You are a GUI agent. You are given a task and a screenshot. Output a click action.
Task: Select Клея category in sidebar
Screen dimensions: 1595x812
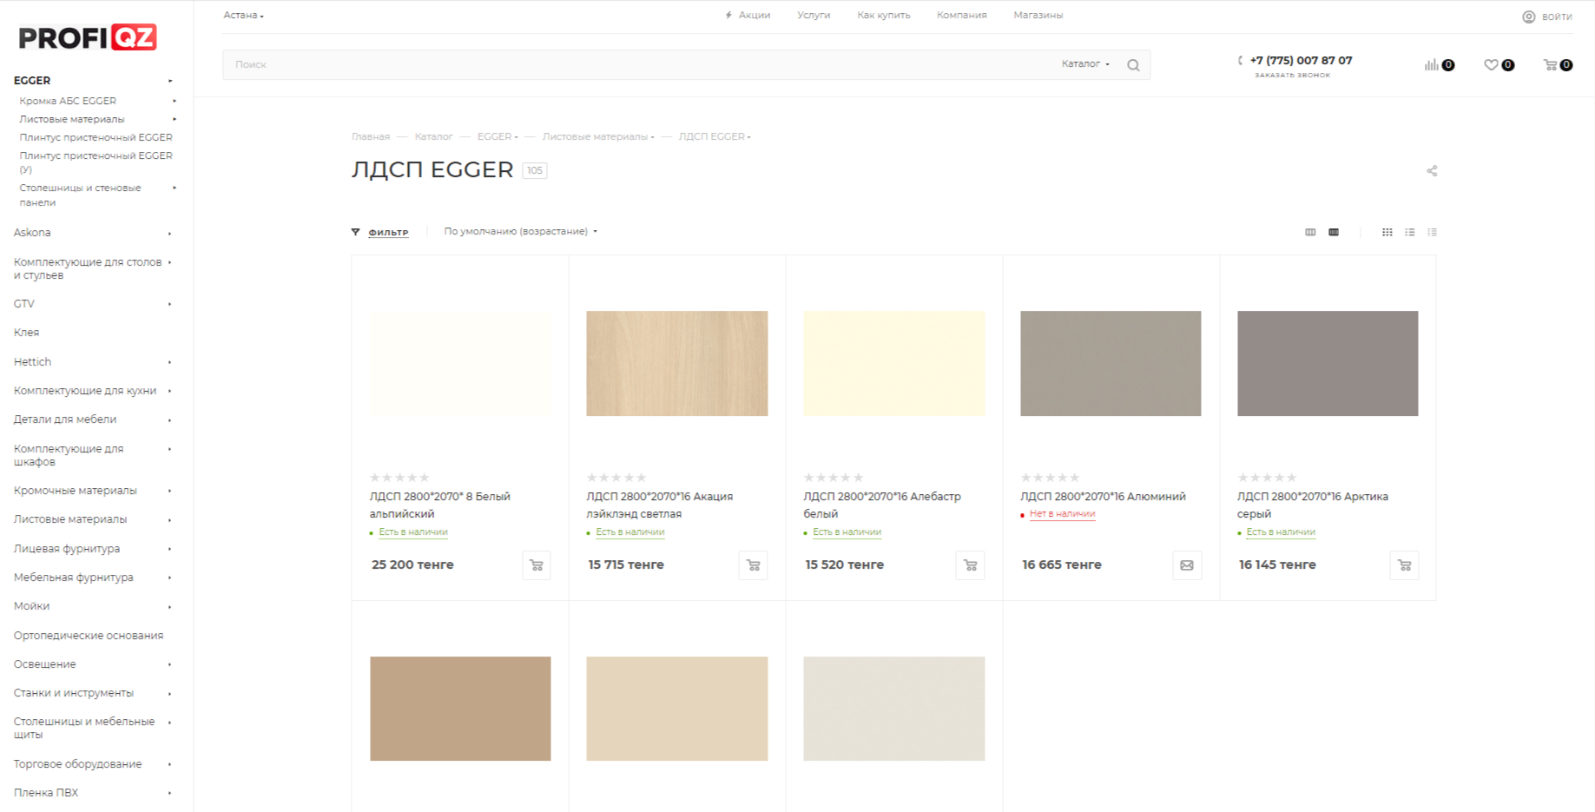coord(27,333)
